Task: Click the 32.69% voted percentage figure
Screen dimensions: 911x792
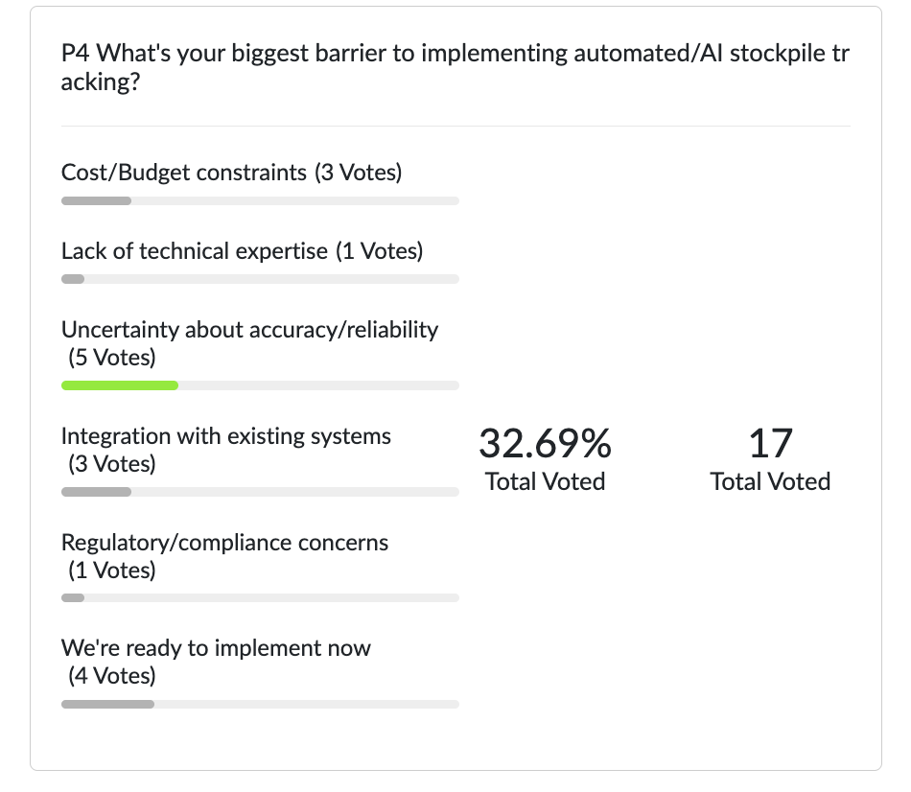Action: [545, 444]
